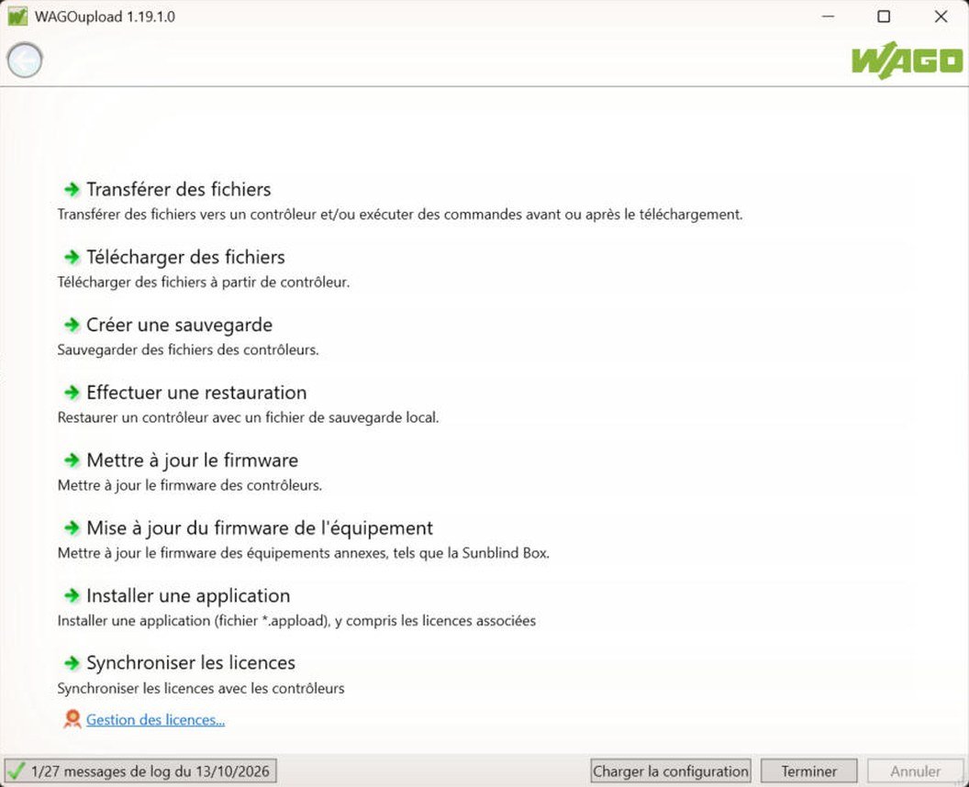The image size is (969, 787).
Task: Maximize the WAGOupload window
Action: point(884,17)
